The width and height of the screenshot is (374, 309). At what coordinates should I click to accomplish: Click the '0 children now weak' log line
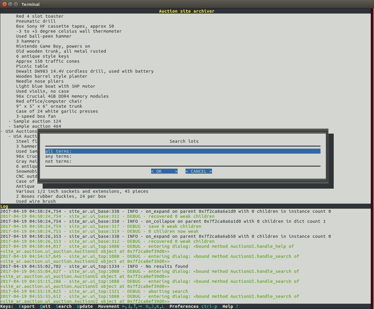click(99, 231)
